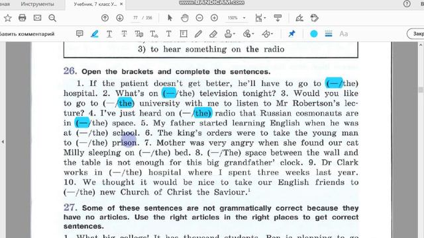424x238 pixels.
Task: Click exercise number 26 heading
Action: coord(70,71)
